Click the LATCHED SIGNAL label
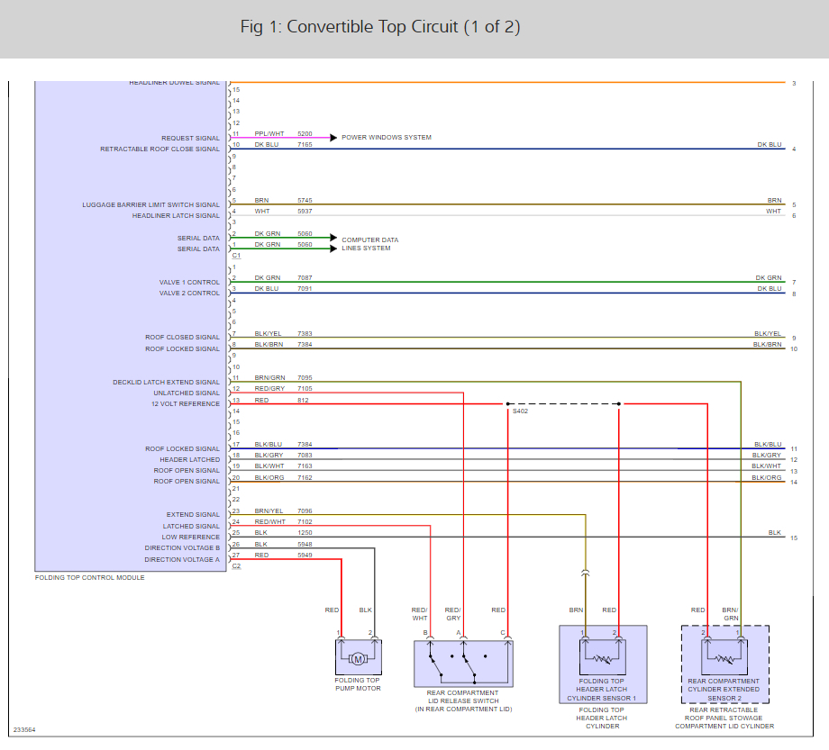 191,527
